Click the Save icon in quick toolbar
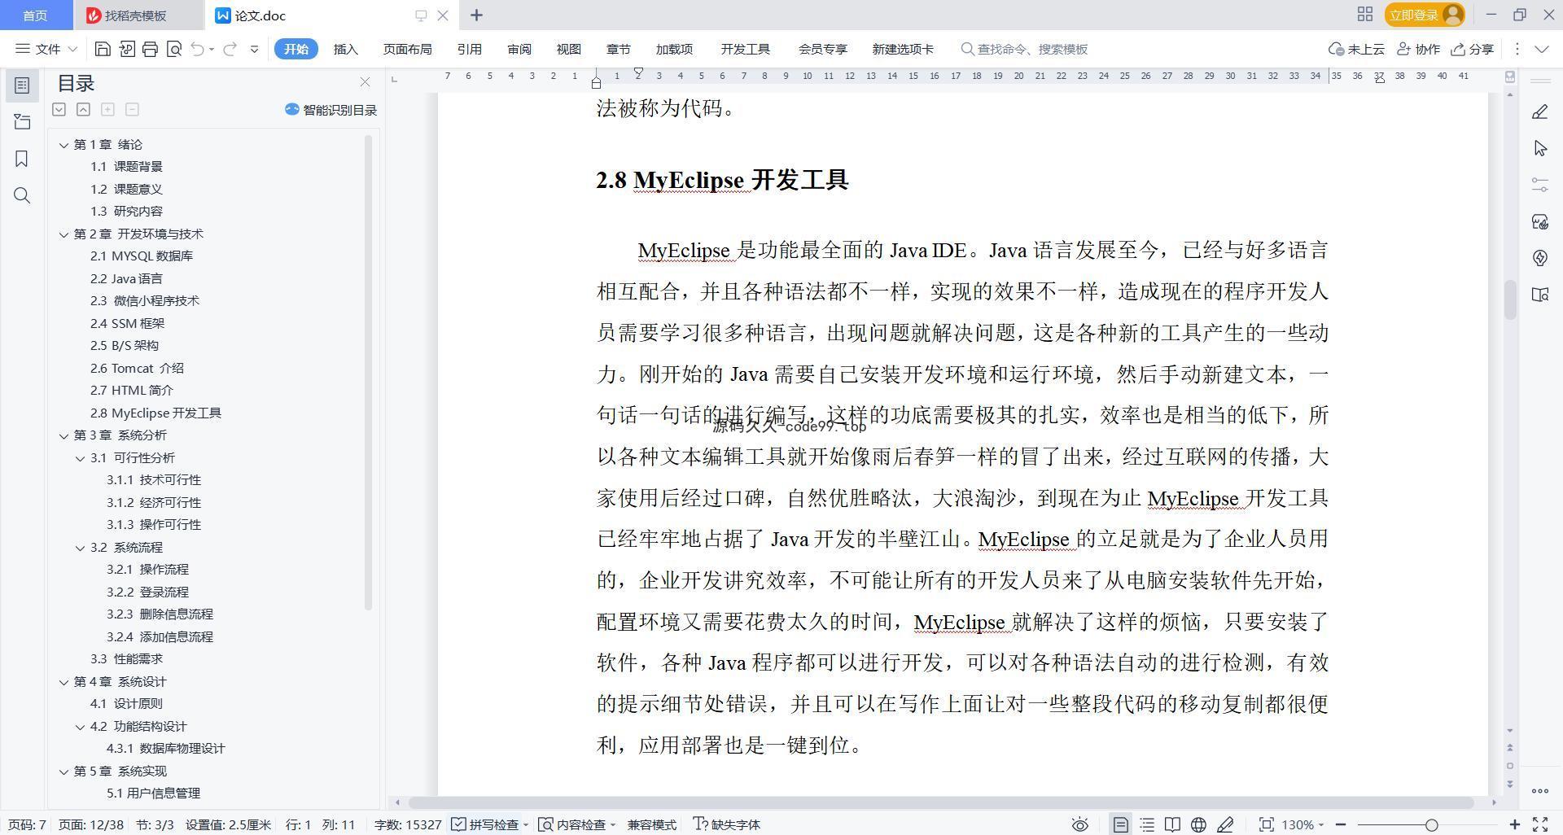This screenshot has width=1563, height=835. pyautogui.click(x=103, y=49)
